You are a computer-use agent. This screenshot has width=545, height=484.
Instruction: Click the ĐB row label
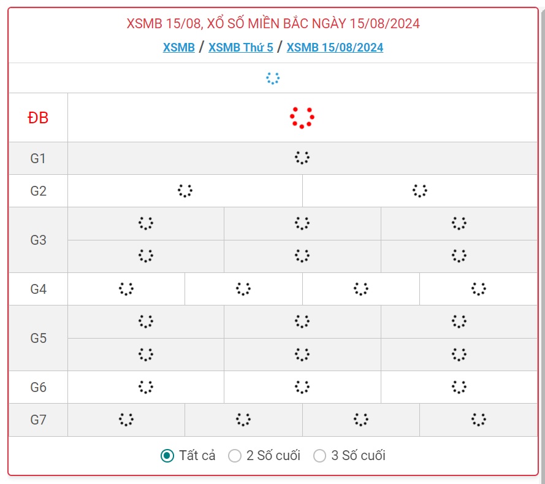coord(38,118)
